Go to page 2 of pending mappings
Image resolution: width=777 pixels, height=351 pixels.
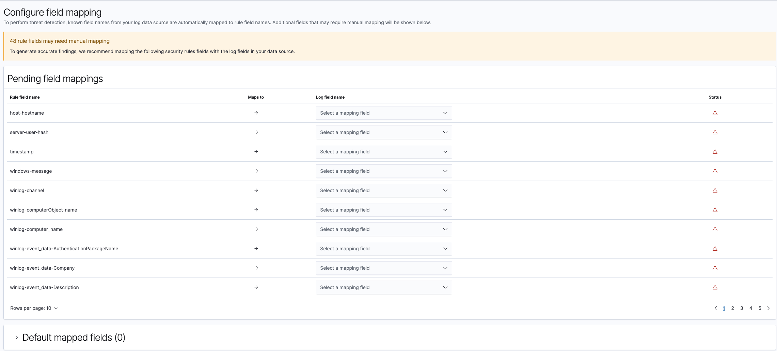coord(732,308)
